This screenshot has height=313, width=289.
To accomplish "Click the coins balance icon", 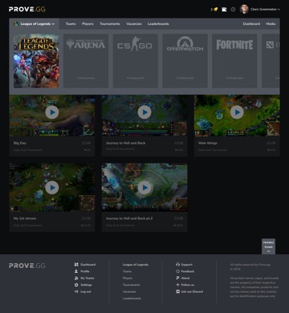I will pyautogui.click(x=216, y=10).
